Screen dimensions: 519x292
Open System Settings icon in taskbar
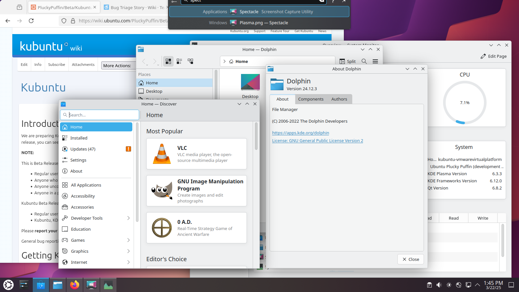click(x=24, y=285)
